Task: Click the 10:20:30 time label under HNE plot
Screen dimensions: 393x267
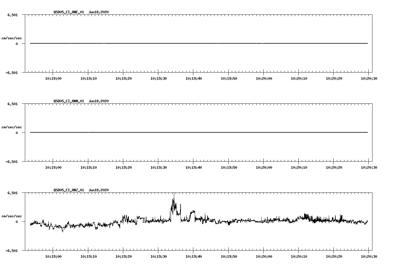Action: pos(369,78)
